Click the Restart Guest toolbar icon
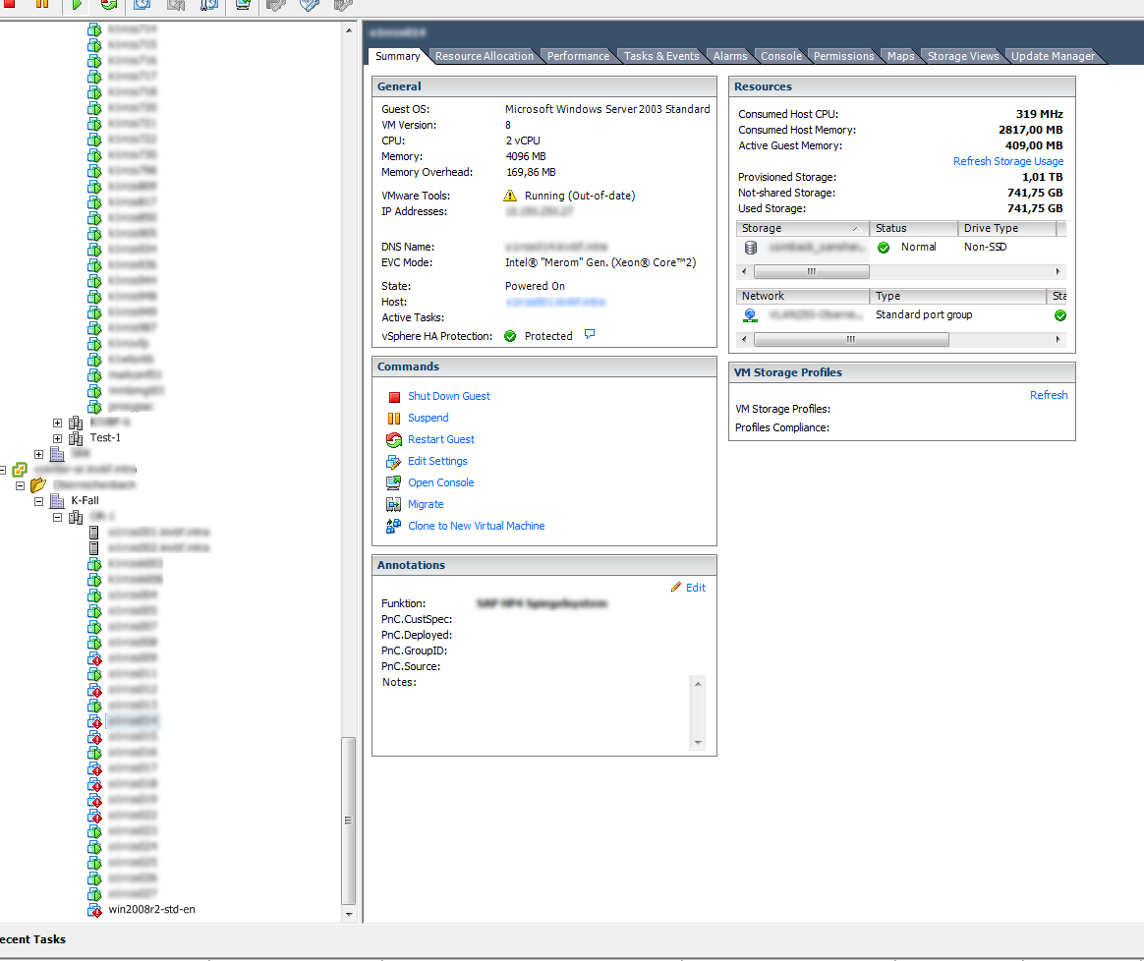Screen dimensions: 1144x961 108,7
